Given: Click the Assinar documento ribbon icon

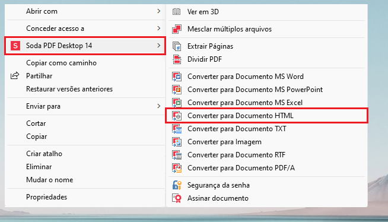Looking at the screenshot, I should point(177,198).
